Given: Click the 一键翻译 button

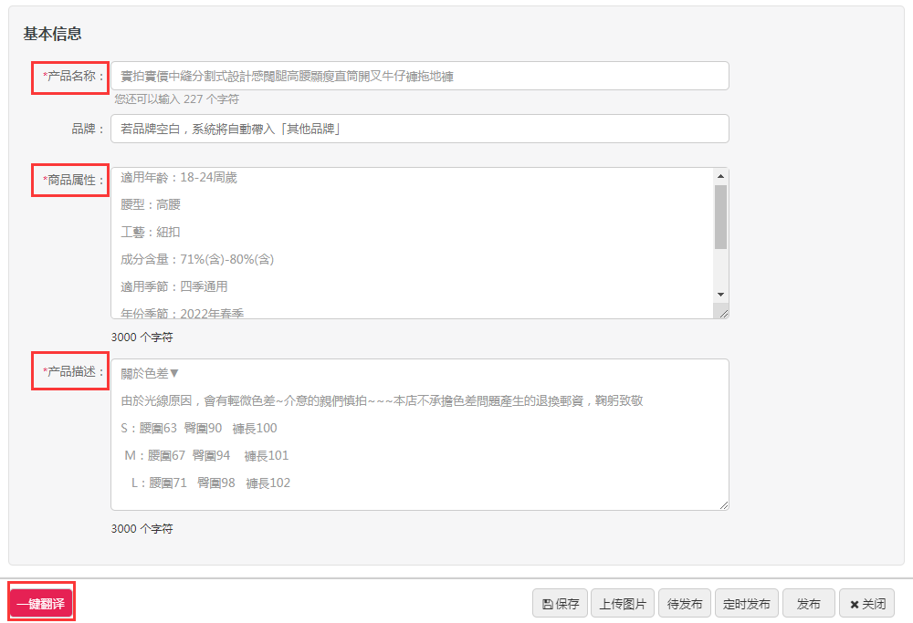Looking at the screenshot, I should point(42,604).
